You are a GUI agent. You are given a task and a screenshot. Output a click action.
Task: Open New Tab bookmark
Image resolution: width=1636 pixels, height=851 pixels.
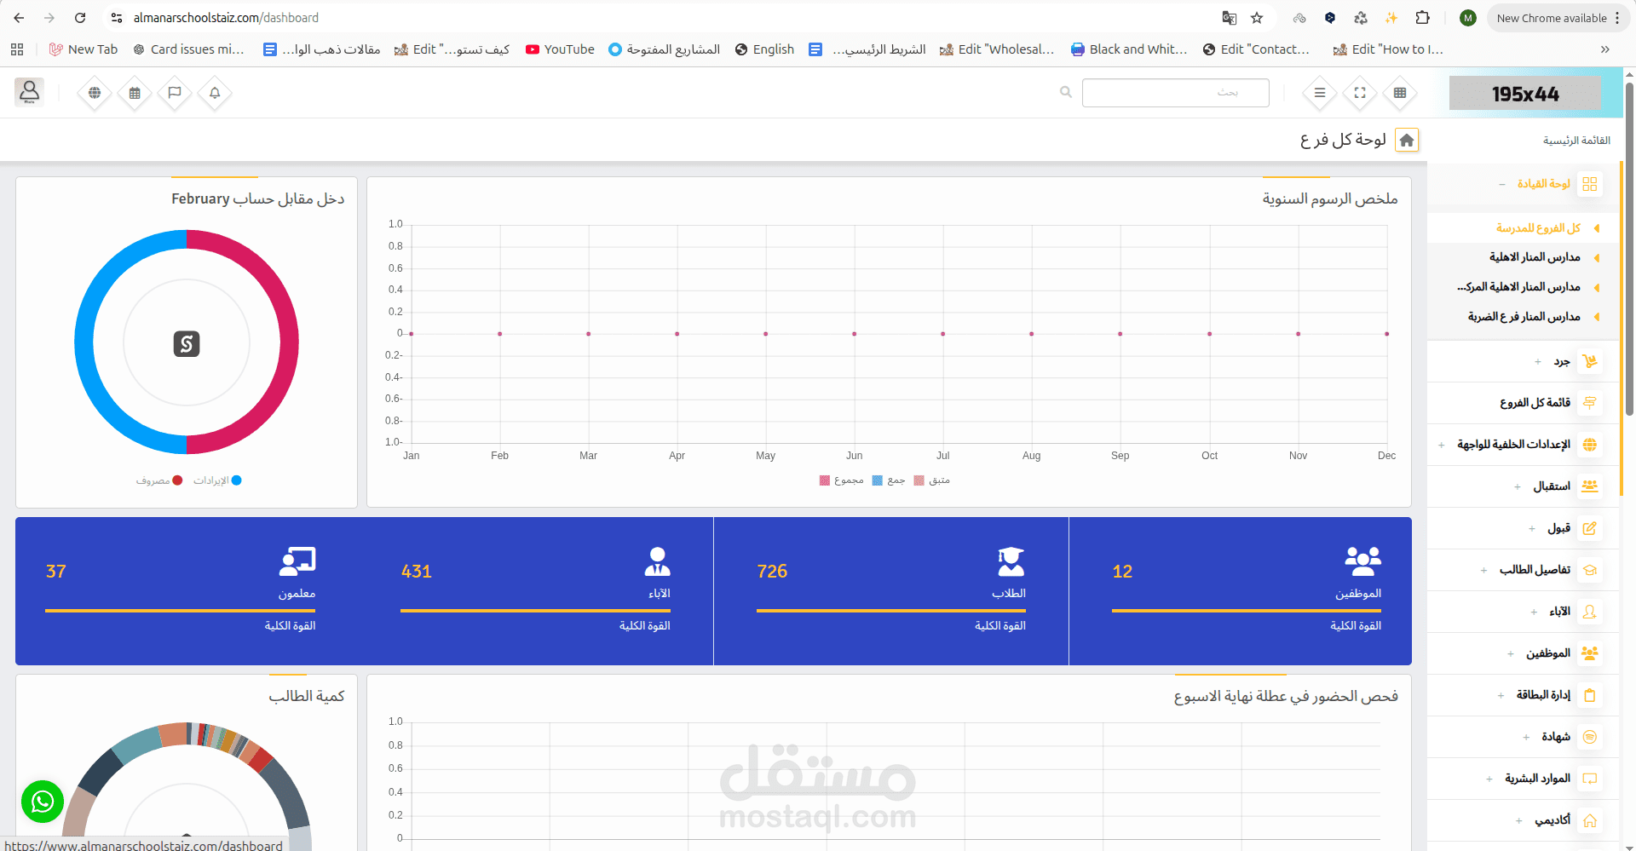tap(84, 49)
